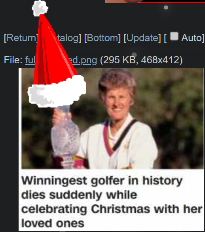The width and height of the screenshot is (205, 232).
Task: Click the "Winningest golfer in history" headline
Action: 102,181
